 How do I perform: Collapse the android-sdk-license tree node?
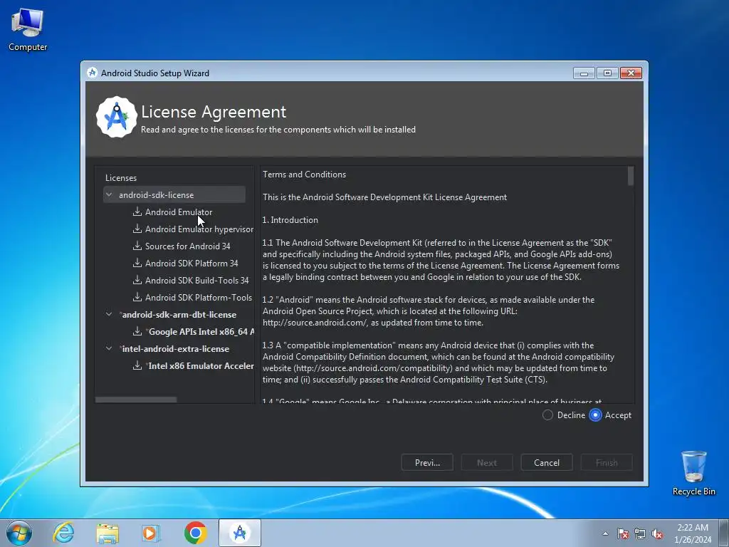[x=109, y=194]
